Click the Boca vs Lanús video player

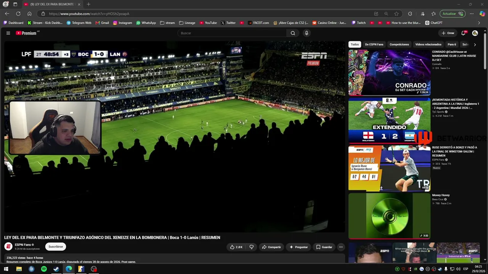175,137
